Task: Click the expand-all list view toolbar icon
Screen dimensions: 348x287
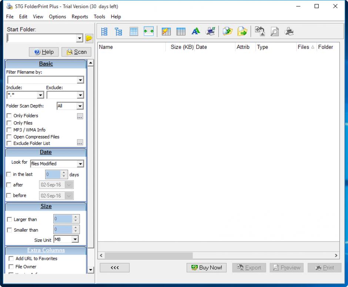Action: (104, 31)
